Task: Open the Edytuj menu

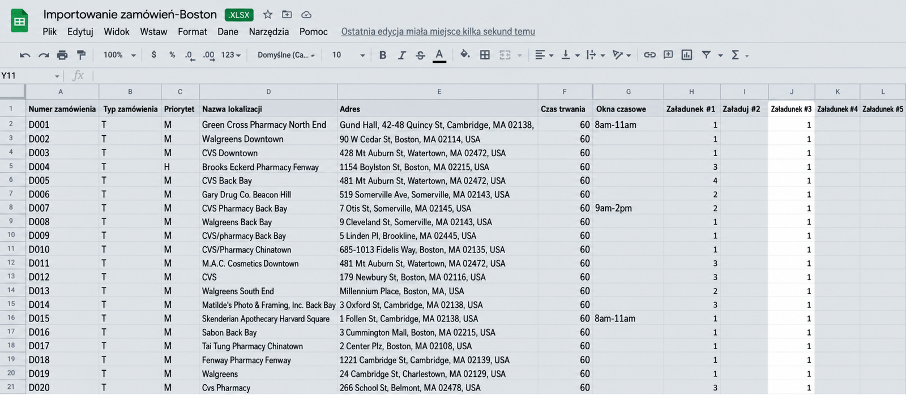Action: tap(80, 32)
